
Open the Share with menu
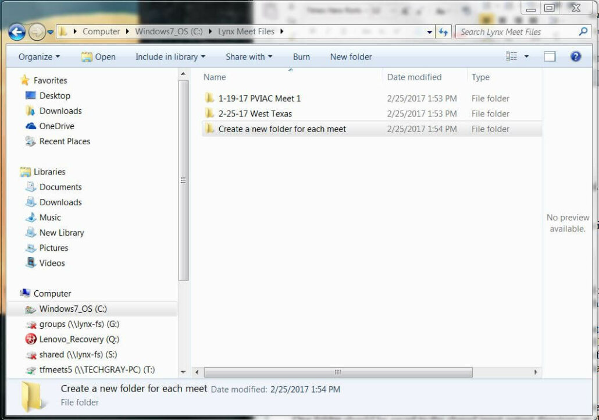coord(248,56)
